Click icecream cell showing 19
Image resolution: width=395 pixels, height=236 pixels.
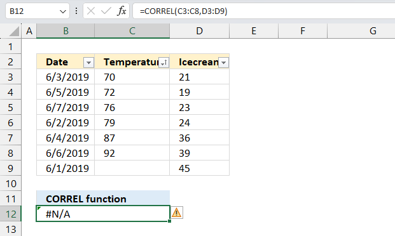tap(200, 92)
